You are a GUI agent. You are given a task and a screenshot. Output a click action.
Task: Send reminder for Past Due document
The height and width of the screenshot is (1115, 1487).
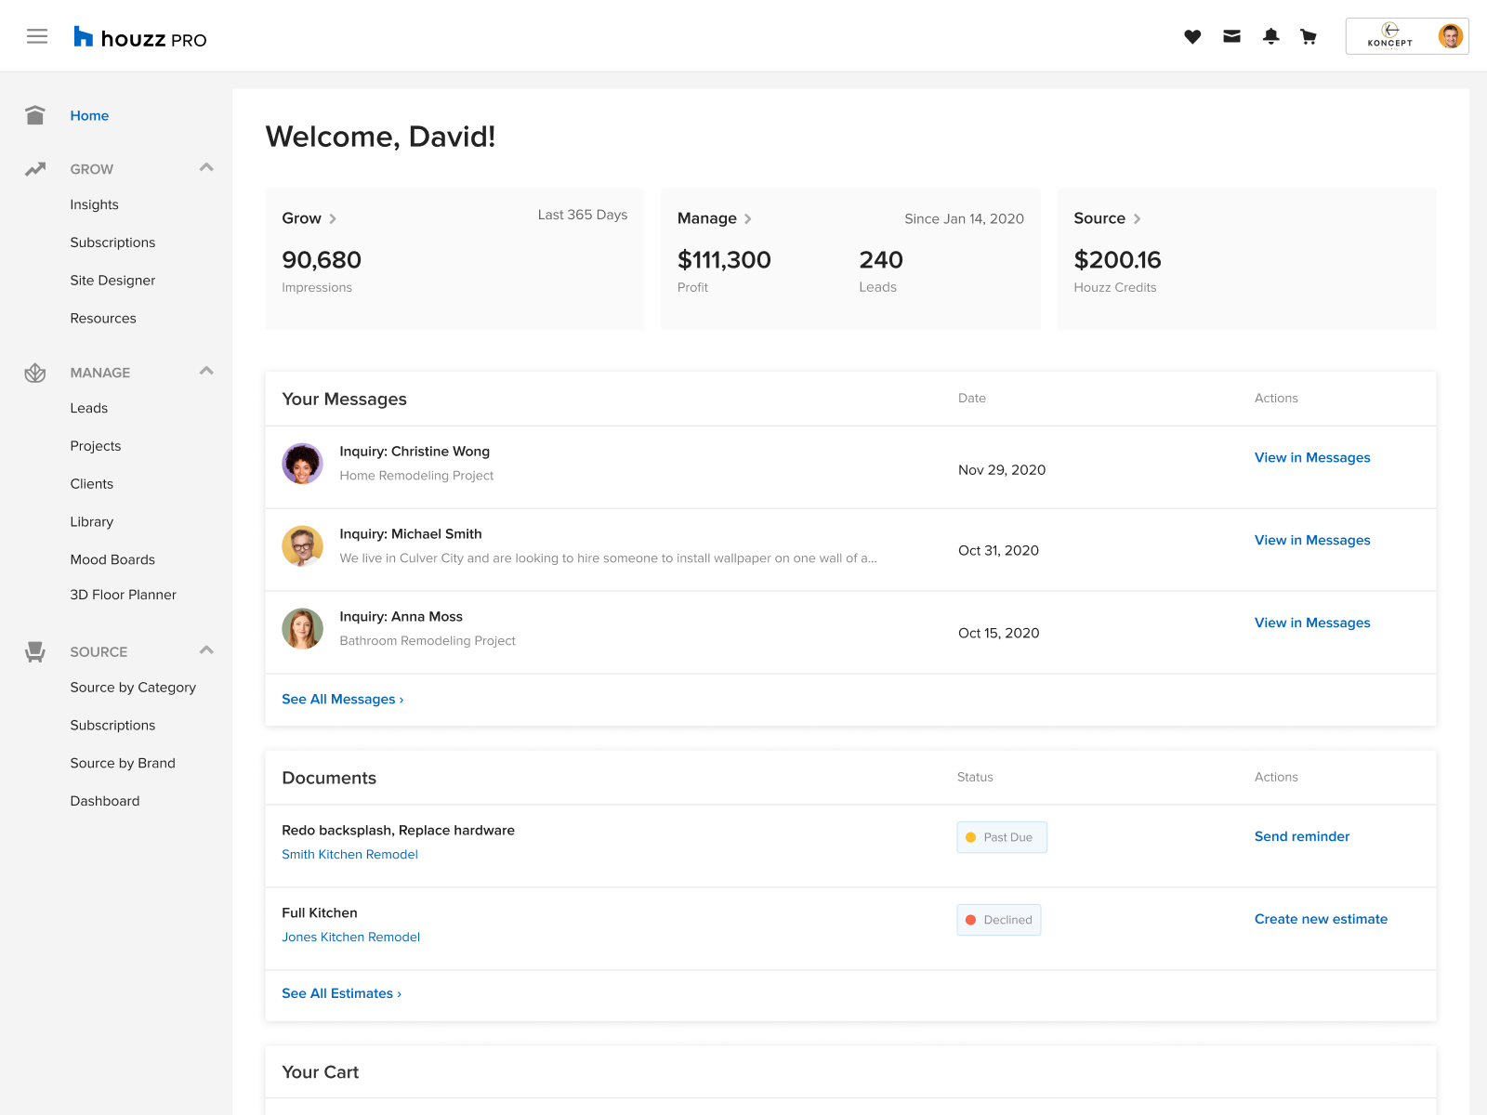(x=1301, y=836)
